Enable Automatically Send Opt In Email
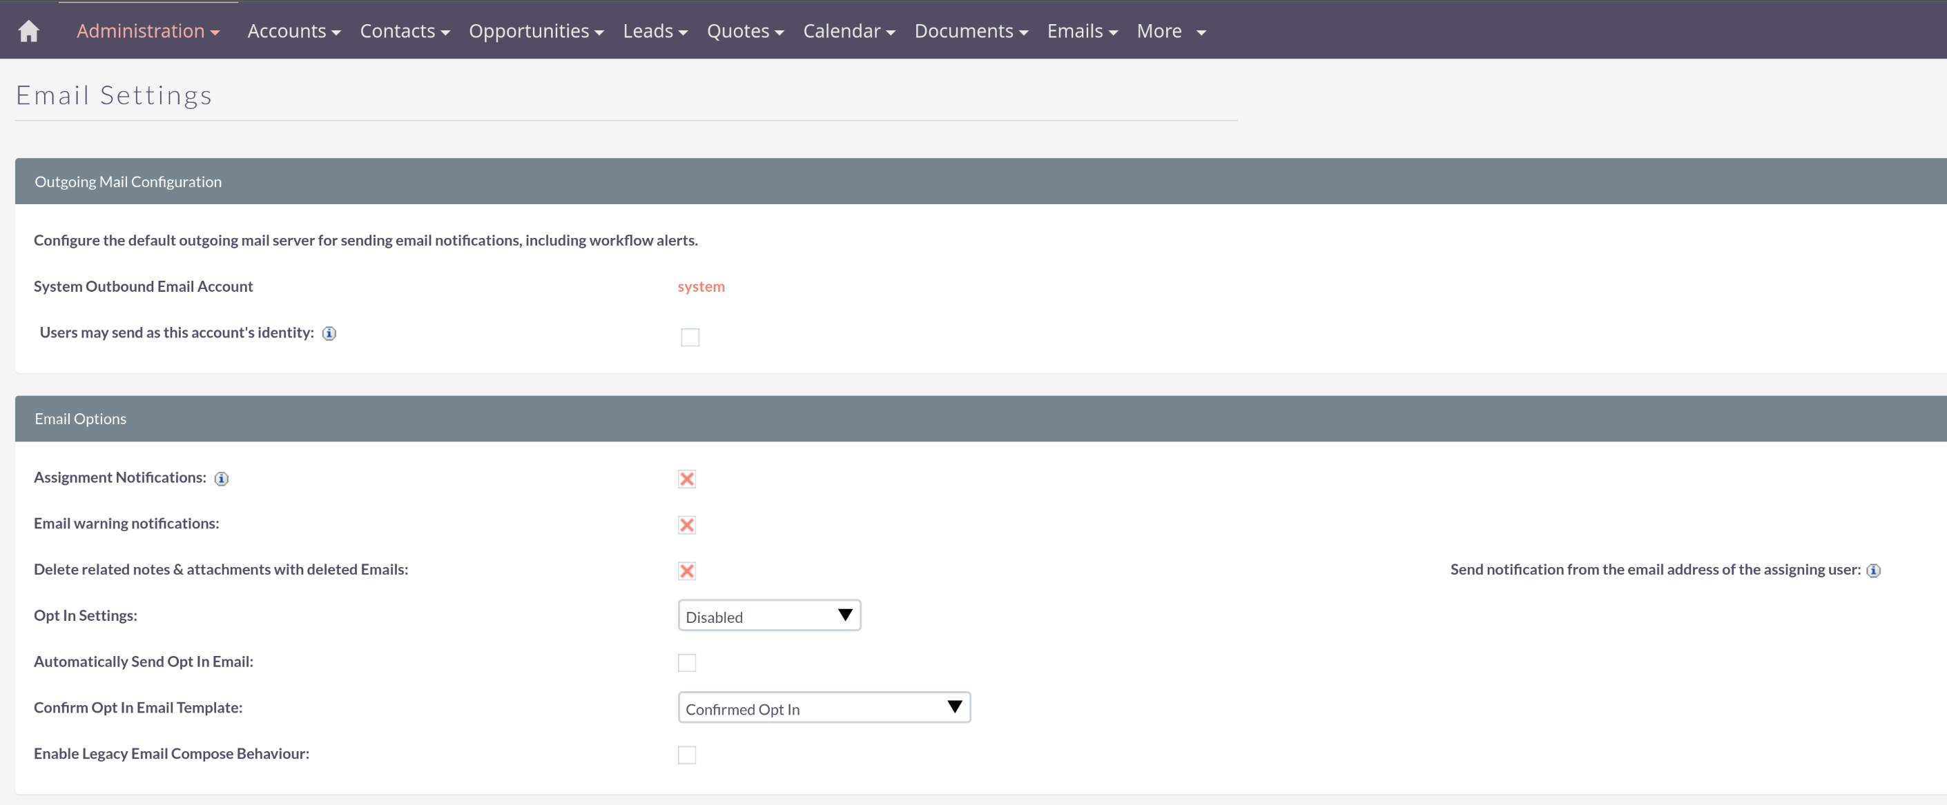This screenshot has width=1947, height=805. (686, 662)
